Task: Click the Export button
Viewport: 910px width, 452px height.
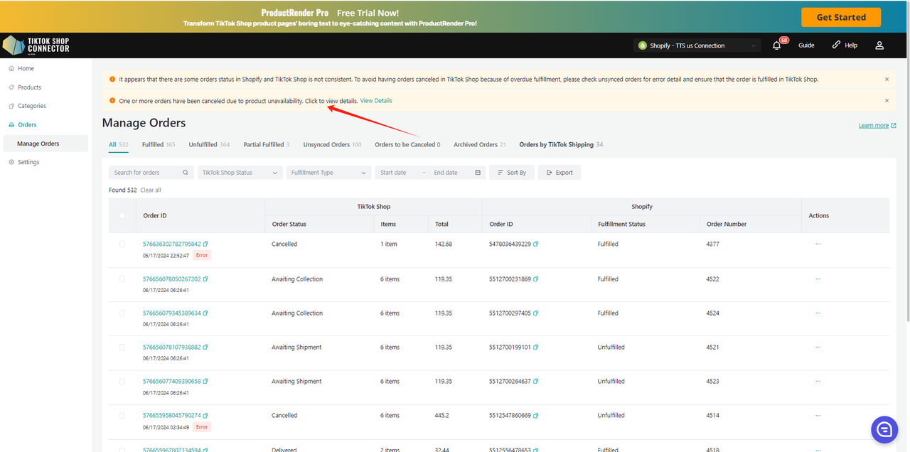Action: [560, 173]
